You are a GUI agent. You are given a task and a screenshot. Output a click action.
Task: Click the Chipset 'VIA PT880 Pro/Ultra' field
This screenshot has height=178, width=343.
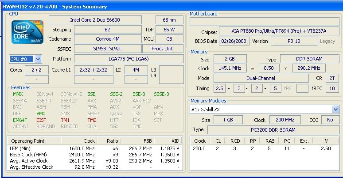pyautogui.click(x=279, y=31)
